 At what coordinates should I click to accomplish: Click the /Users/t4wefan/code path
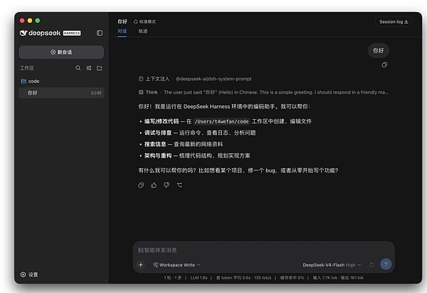(221, 121)
